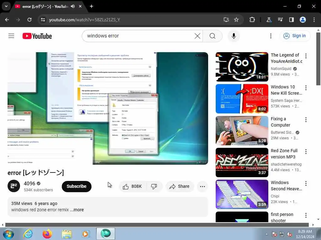Click the browser forward arrow
This screenshot has width=321, height=240.
pyautogui.click(x=18, y=20)
